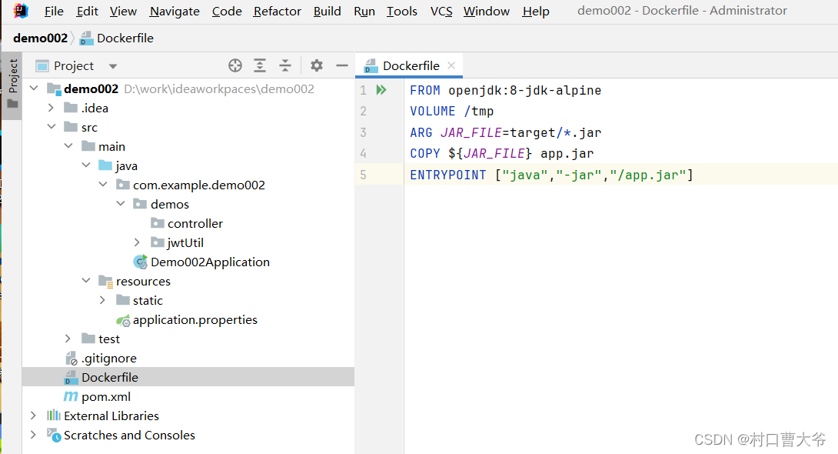Expand the External Libraries node

pyautogui.click(x=32, y=415)
